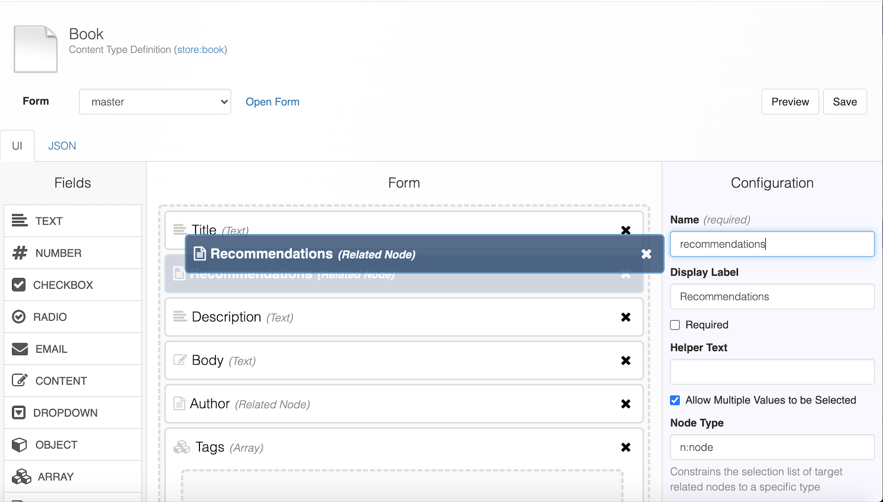
Task: Select the TEXT field type icon
Action: click(x=19, y=221)
